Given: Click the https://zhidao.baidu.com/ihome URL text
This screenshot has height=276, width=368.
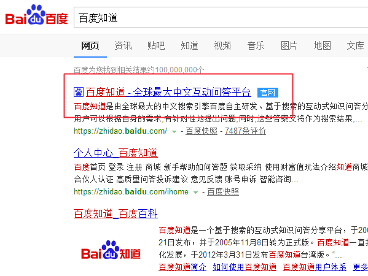Looking at the screenshot, I should coord(131,192).
